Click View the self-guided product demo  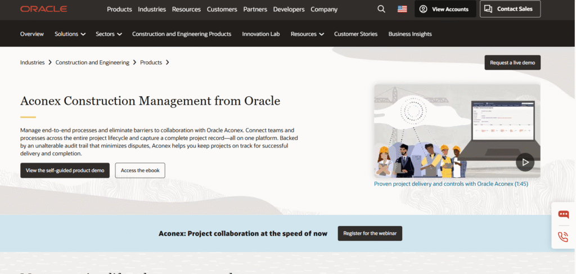point(65,170)
